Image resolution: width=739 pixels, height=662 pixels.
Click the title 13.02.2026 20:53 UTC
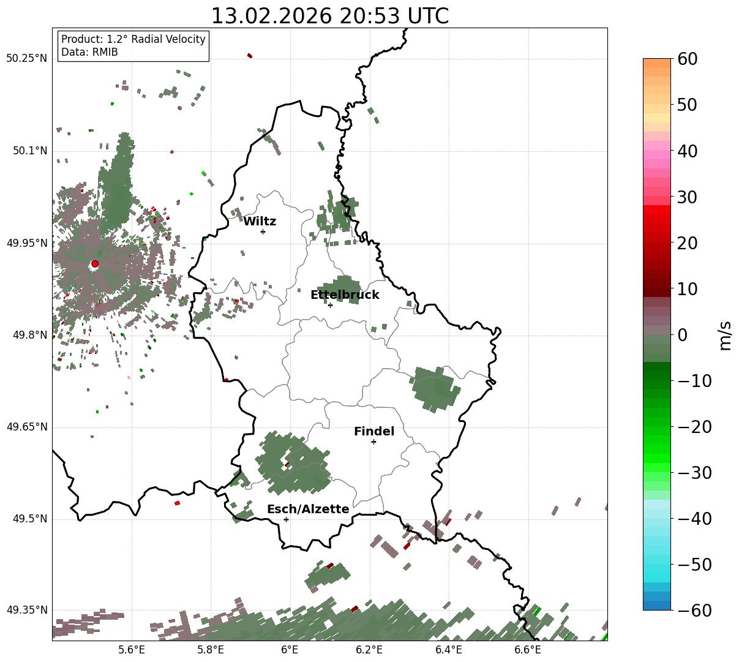coord(329,15)
